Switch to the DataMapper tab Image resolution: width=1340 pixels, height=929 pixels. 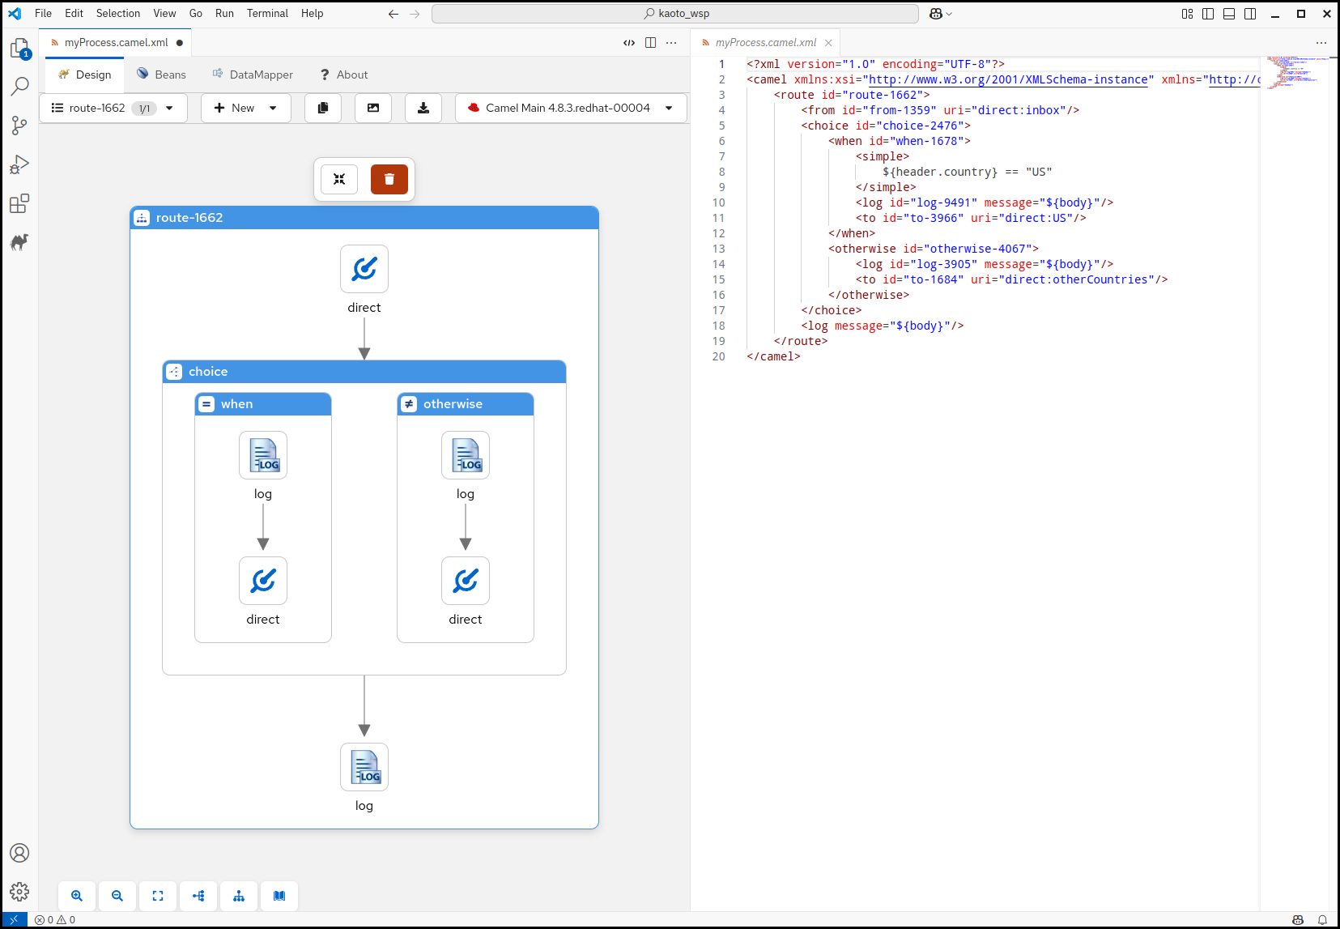[x=253, y=74]
